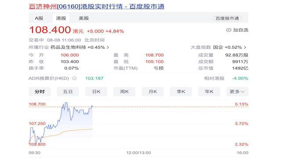Show the 月K candlestick chart
281x158 pixels.
(153, 92)
